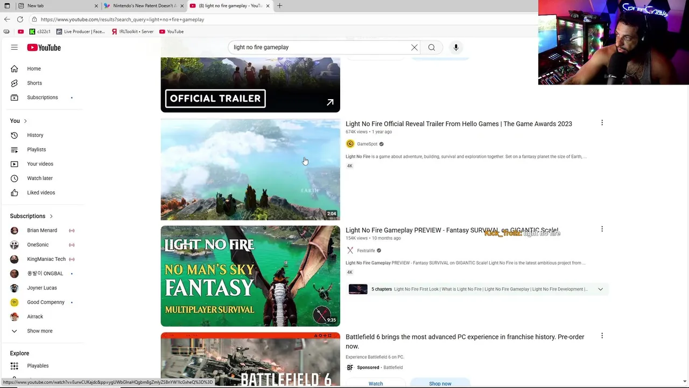Viewport: 689px width, 388px height.
Task: Open the YouTube guide hamburger menu
Action: tap(15, 47)
